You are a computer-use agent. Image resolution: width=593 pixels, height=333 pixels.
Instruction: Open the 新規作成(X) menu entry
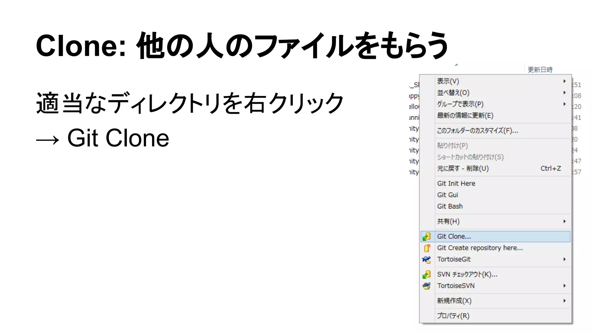click(495, 301)
